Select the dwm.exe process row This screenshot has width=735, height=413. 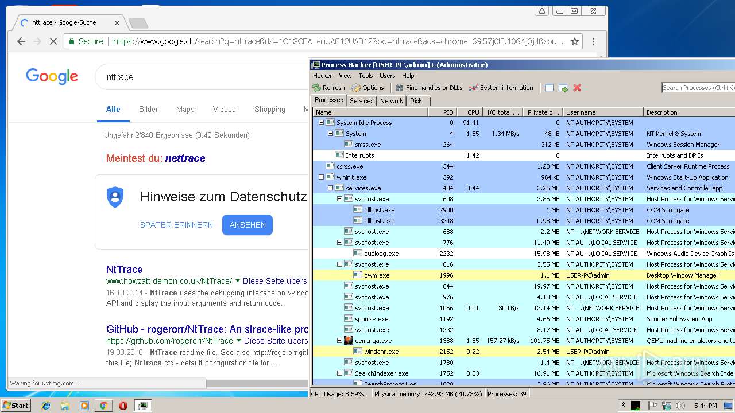click(x=524, y=275)
